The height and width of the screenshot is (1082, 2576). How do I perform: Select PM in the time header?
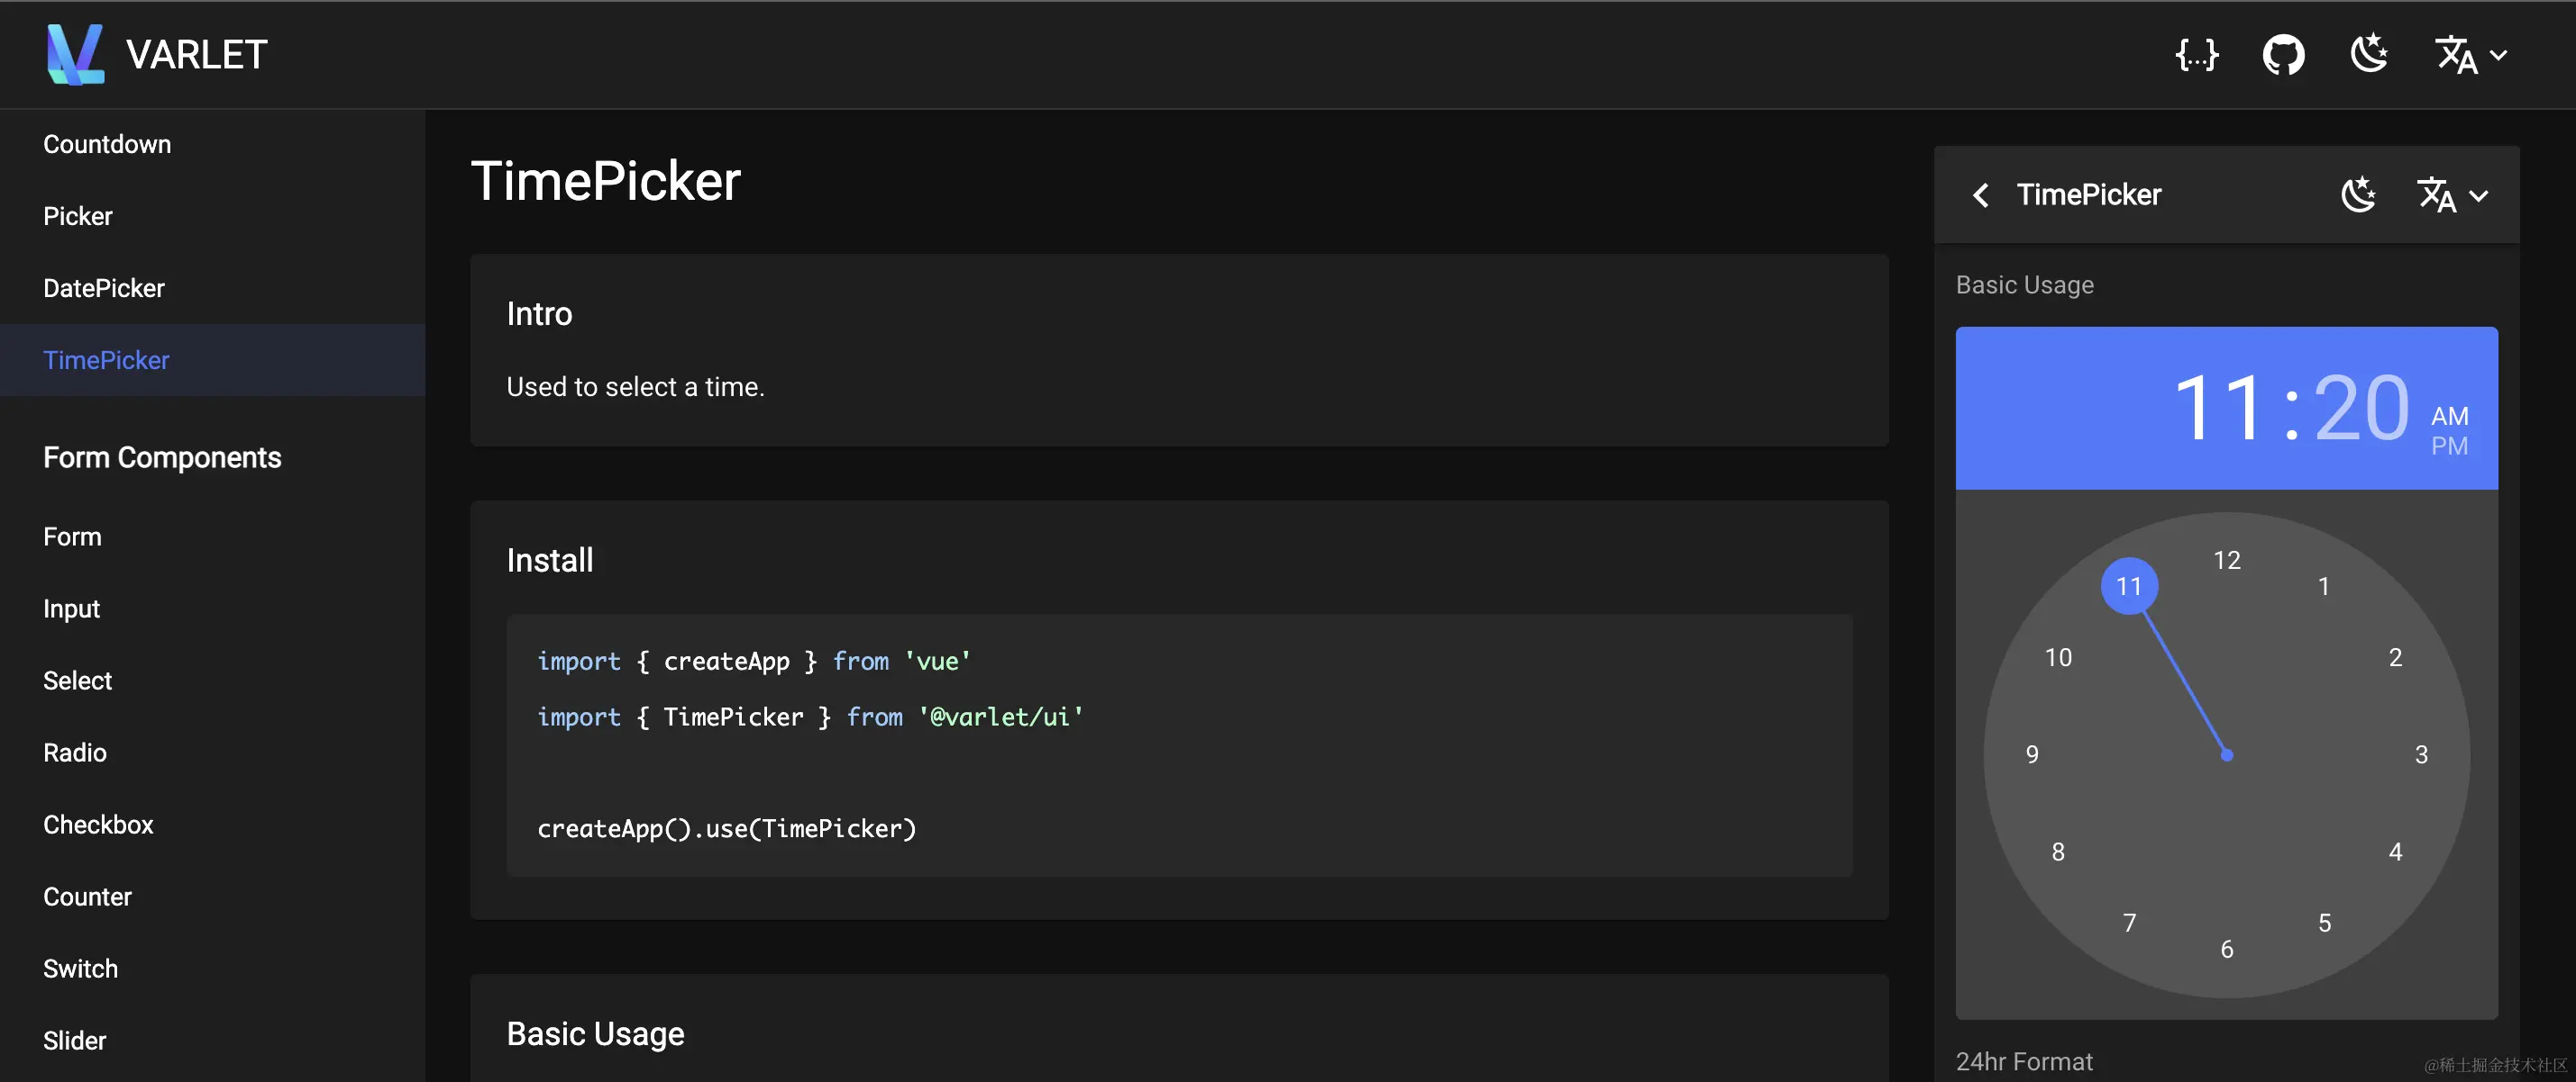point(2449,446)
